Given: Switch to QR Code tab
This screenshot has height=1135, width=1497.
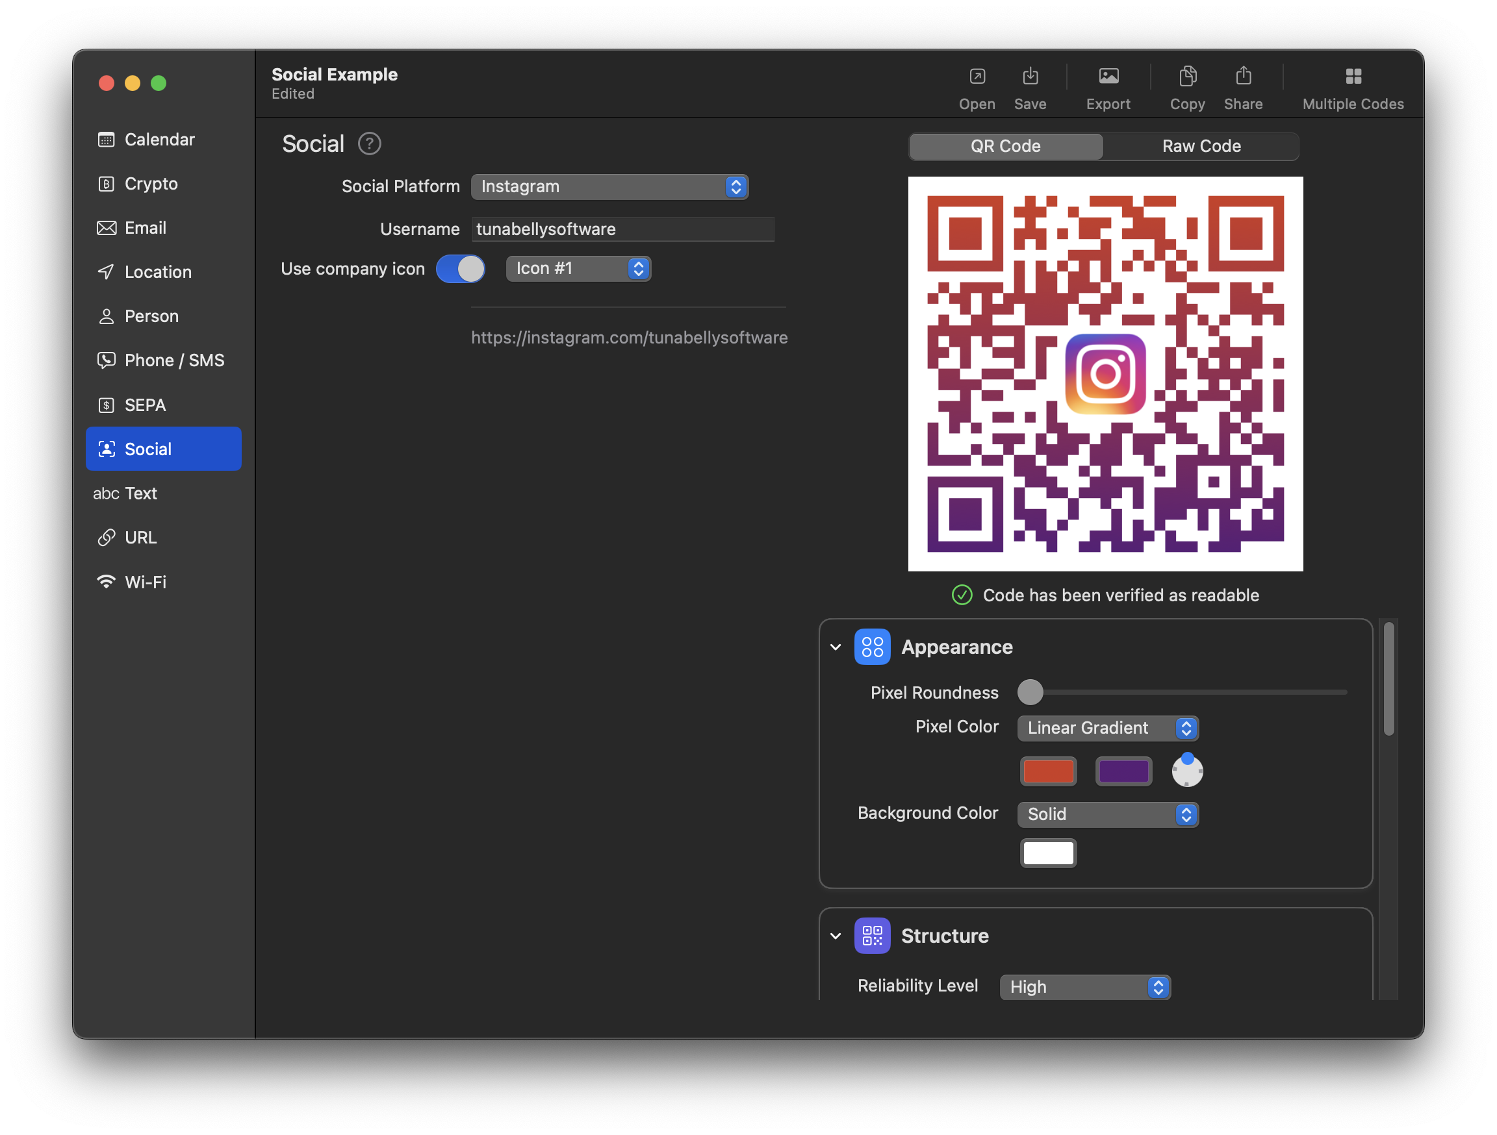Looking at the screenshot, I should (1006, 145).
